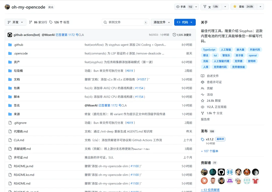This screenshot has height=192, width=272.
Task: Open the 126 个标签 tags link
Action: [x=59, y=22]
